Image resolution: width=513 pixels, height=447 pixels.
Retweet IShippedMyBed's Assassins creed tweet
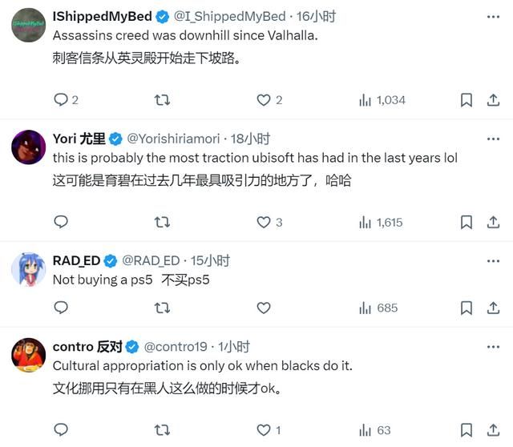point(162,100)
